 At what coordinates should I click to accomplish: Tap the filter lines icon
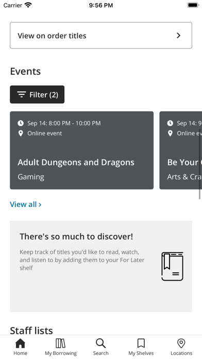coord(22,94)
